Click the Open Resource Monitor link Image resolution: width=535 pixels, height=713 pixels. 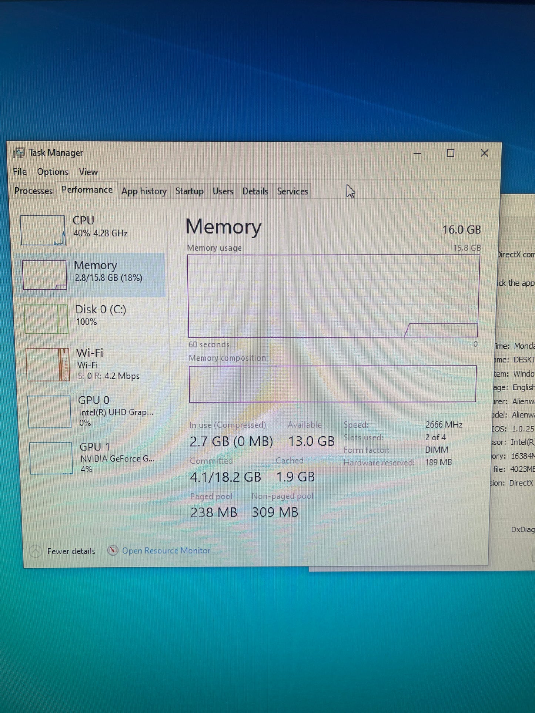coord(166,551)
